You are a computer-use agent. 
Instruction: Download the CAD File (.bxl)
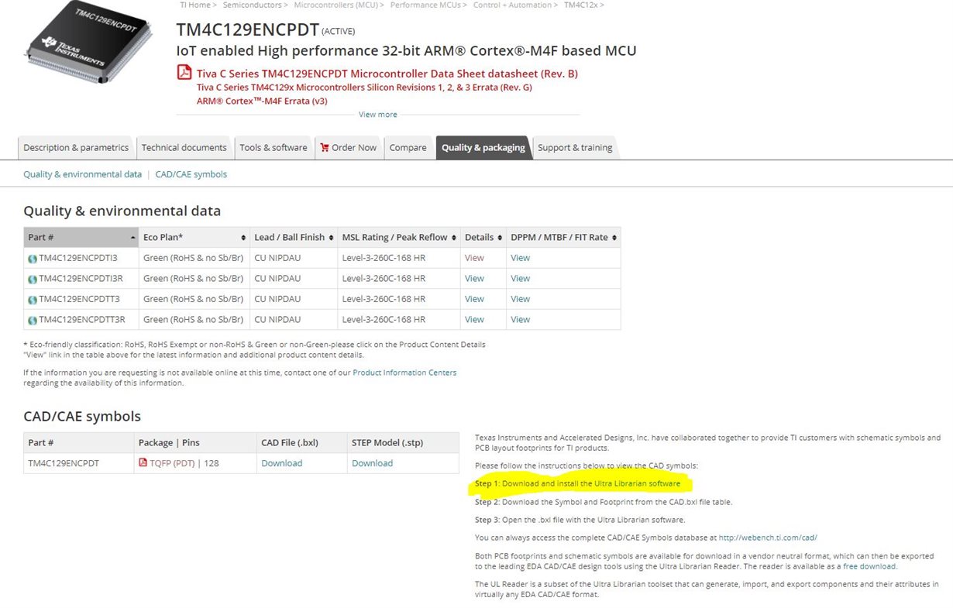pyautogui.click(x=282, y=463)
